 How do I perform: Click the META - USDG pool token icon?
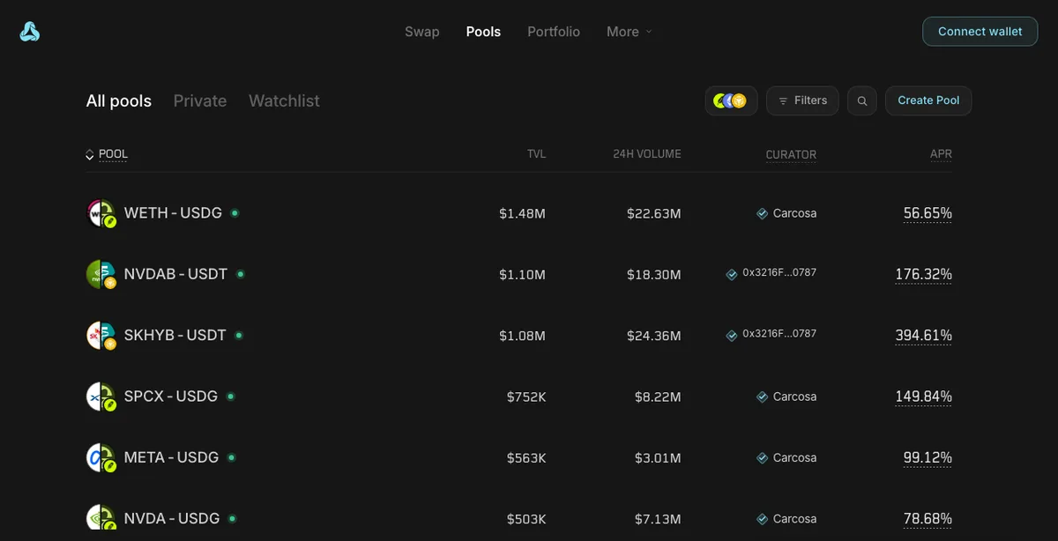(101, 458)
